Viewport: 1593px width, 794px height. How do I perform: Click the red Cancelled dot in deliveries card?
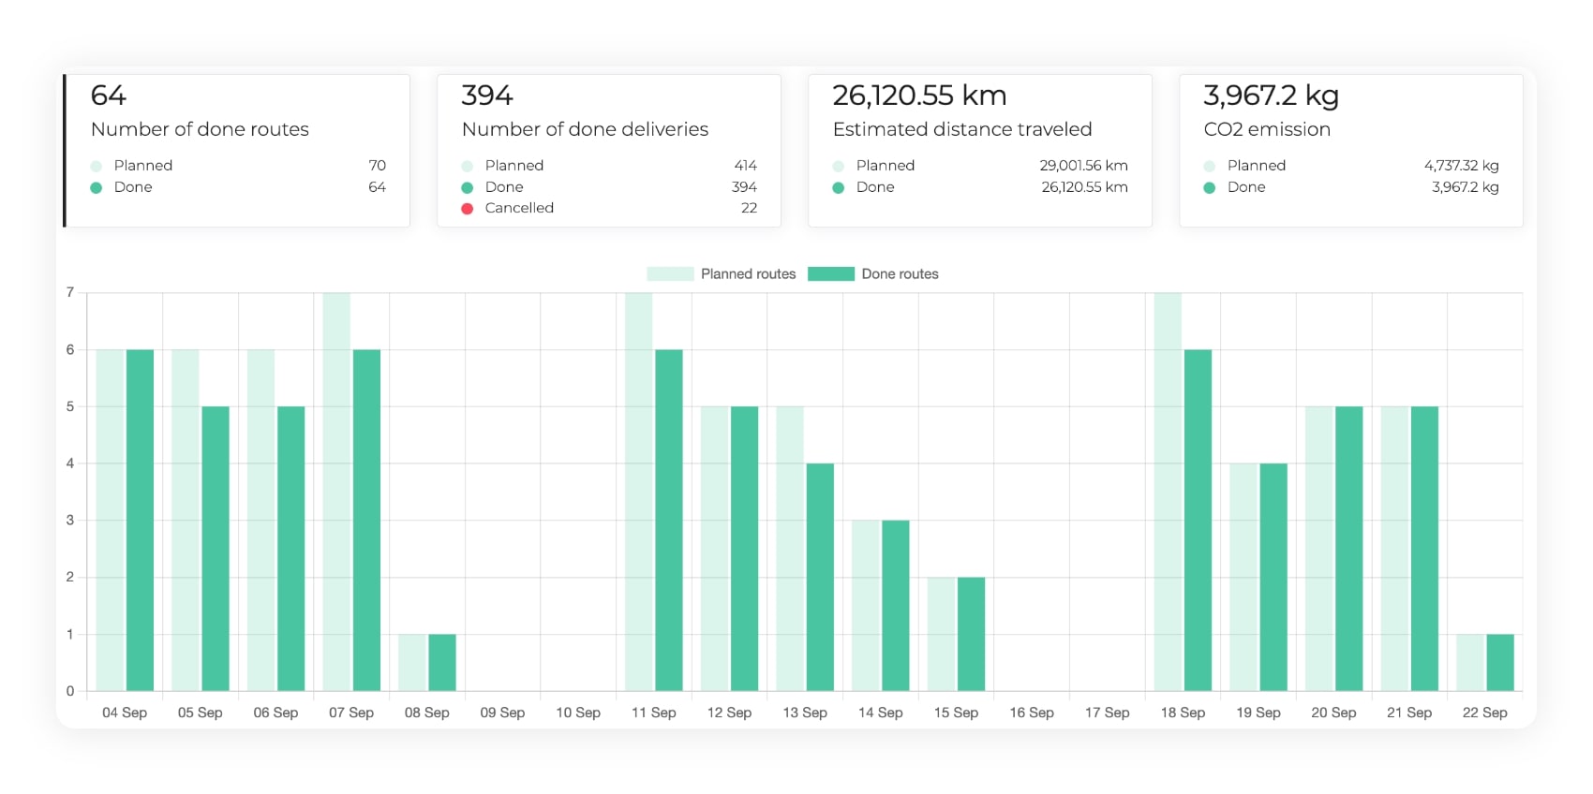click(x=467, y=209)
